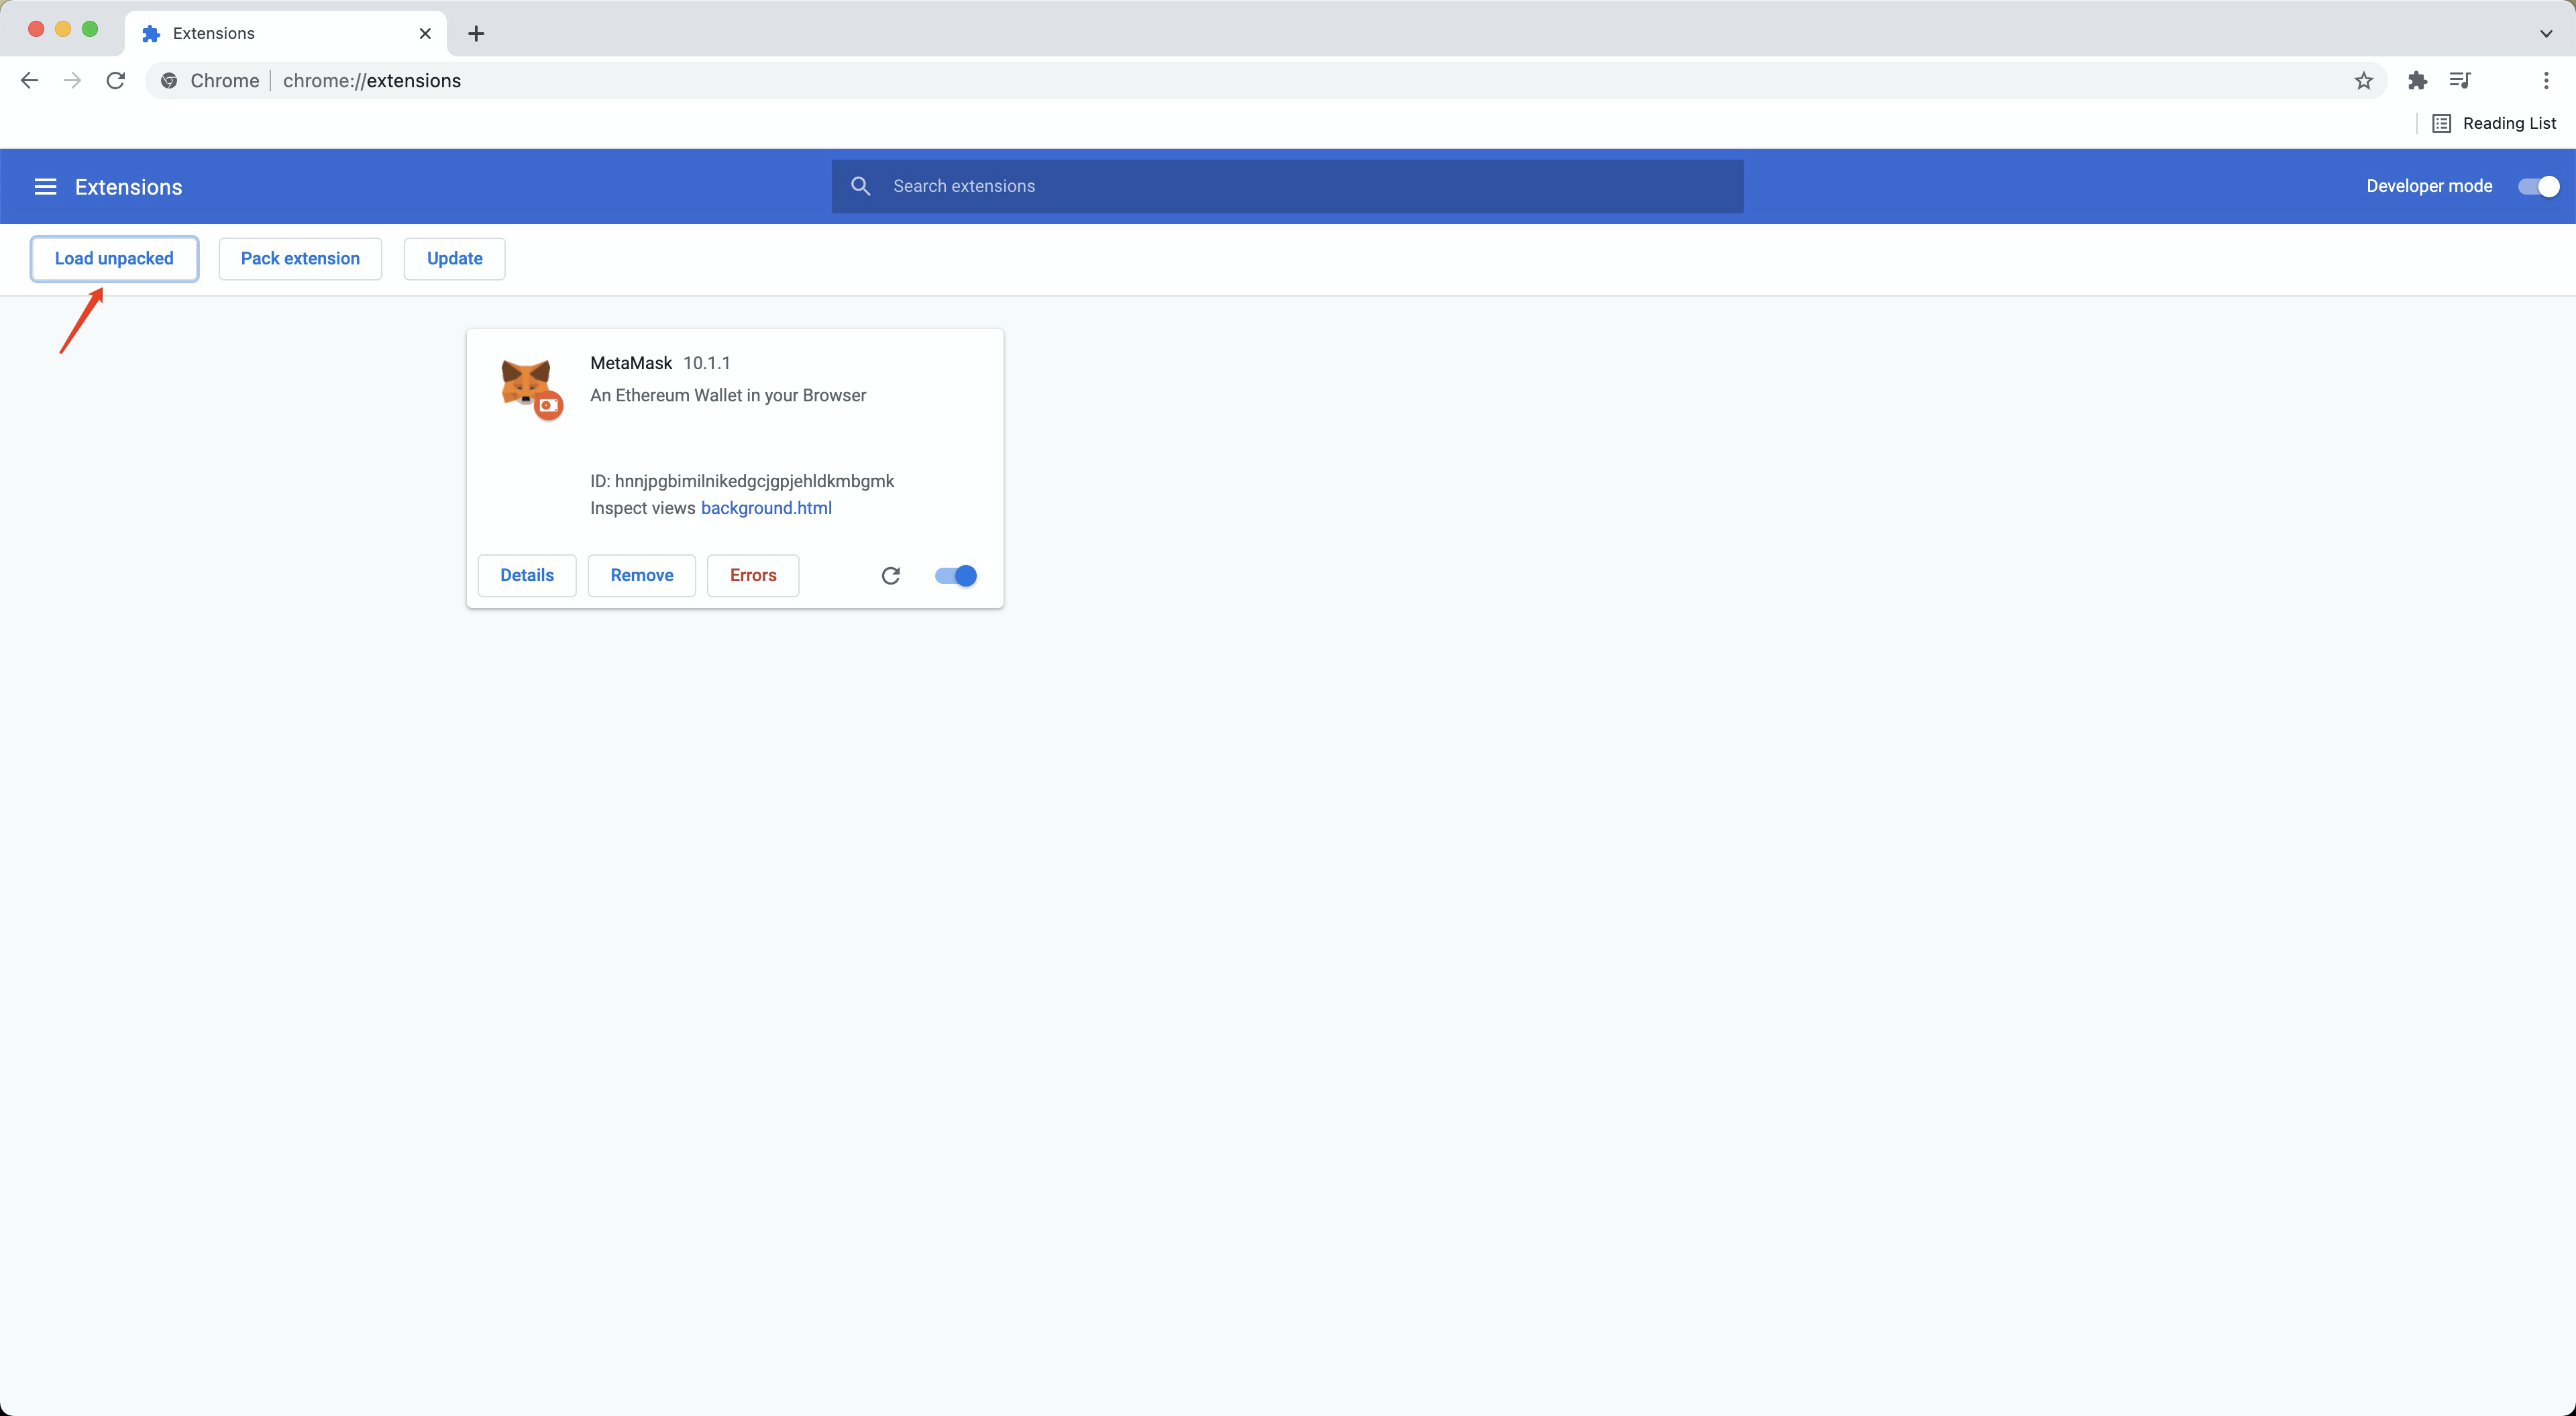The width and height of the screenshot is (2576, 1416).
Task: Open the media control toolbar icon
Action: 2460,81
